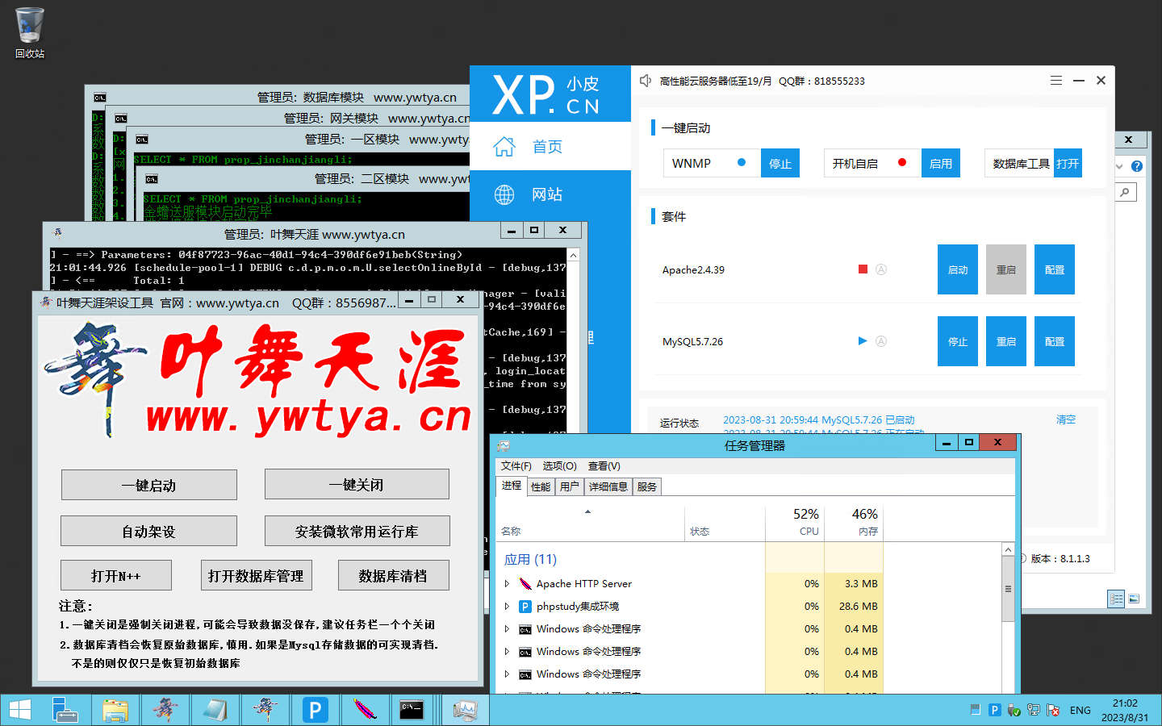Click 数据库工具 打开 button
This screenshot has height=726, width=1162.
(x=1068, y=163)
